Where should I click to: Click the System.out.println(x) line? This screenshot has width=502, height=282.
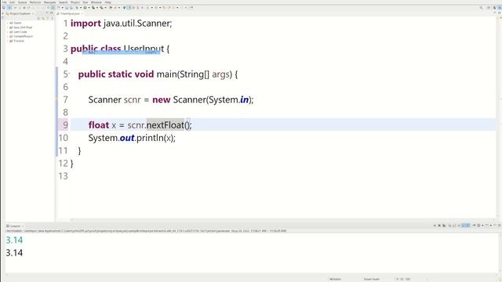(132, 138)
